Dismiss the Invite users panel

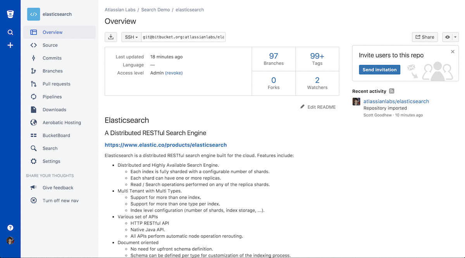click(x=452, y=51)
